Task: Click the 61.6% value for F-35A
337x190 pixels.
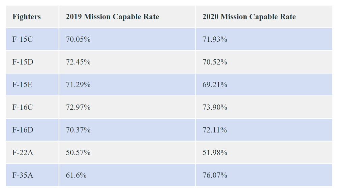Action: [x=76, y=175]
